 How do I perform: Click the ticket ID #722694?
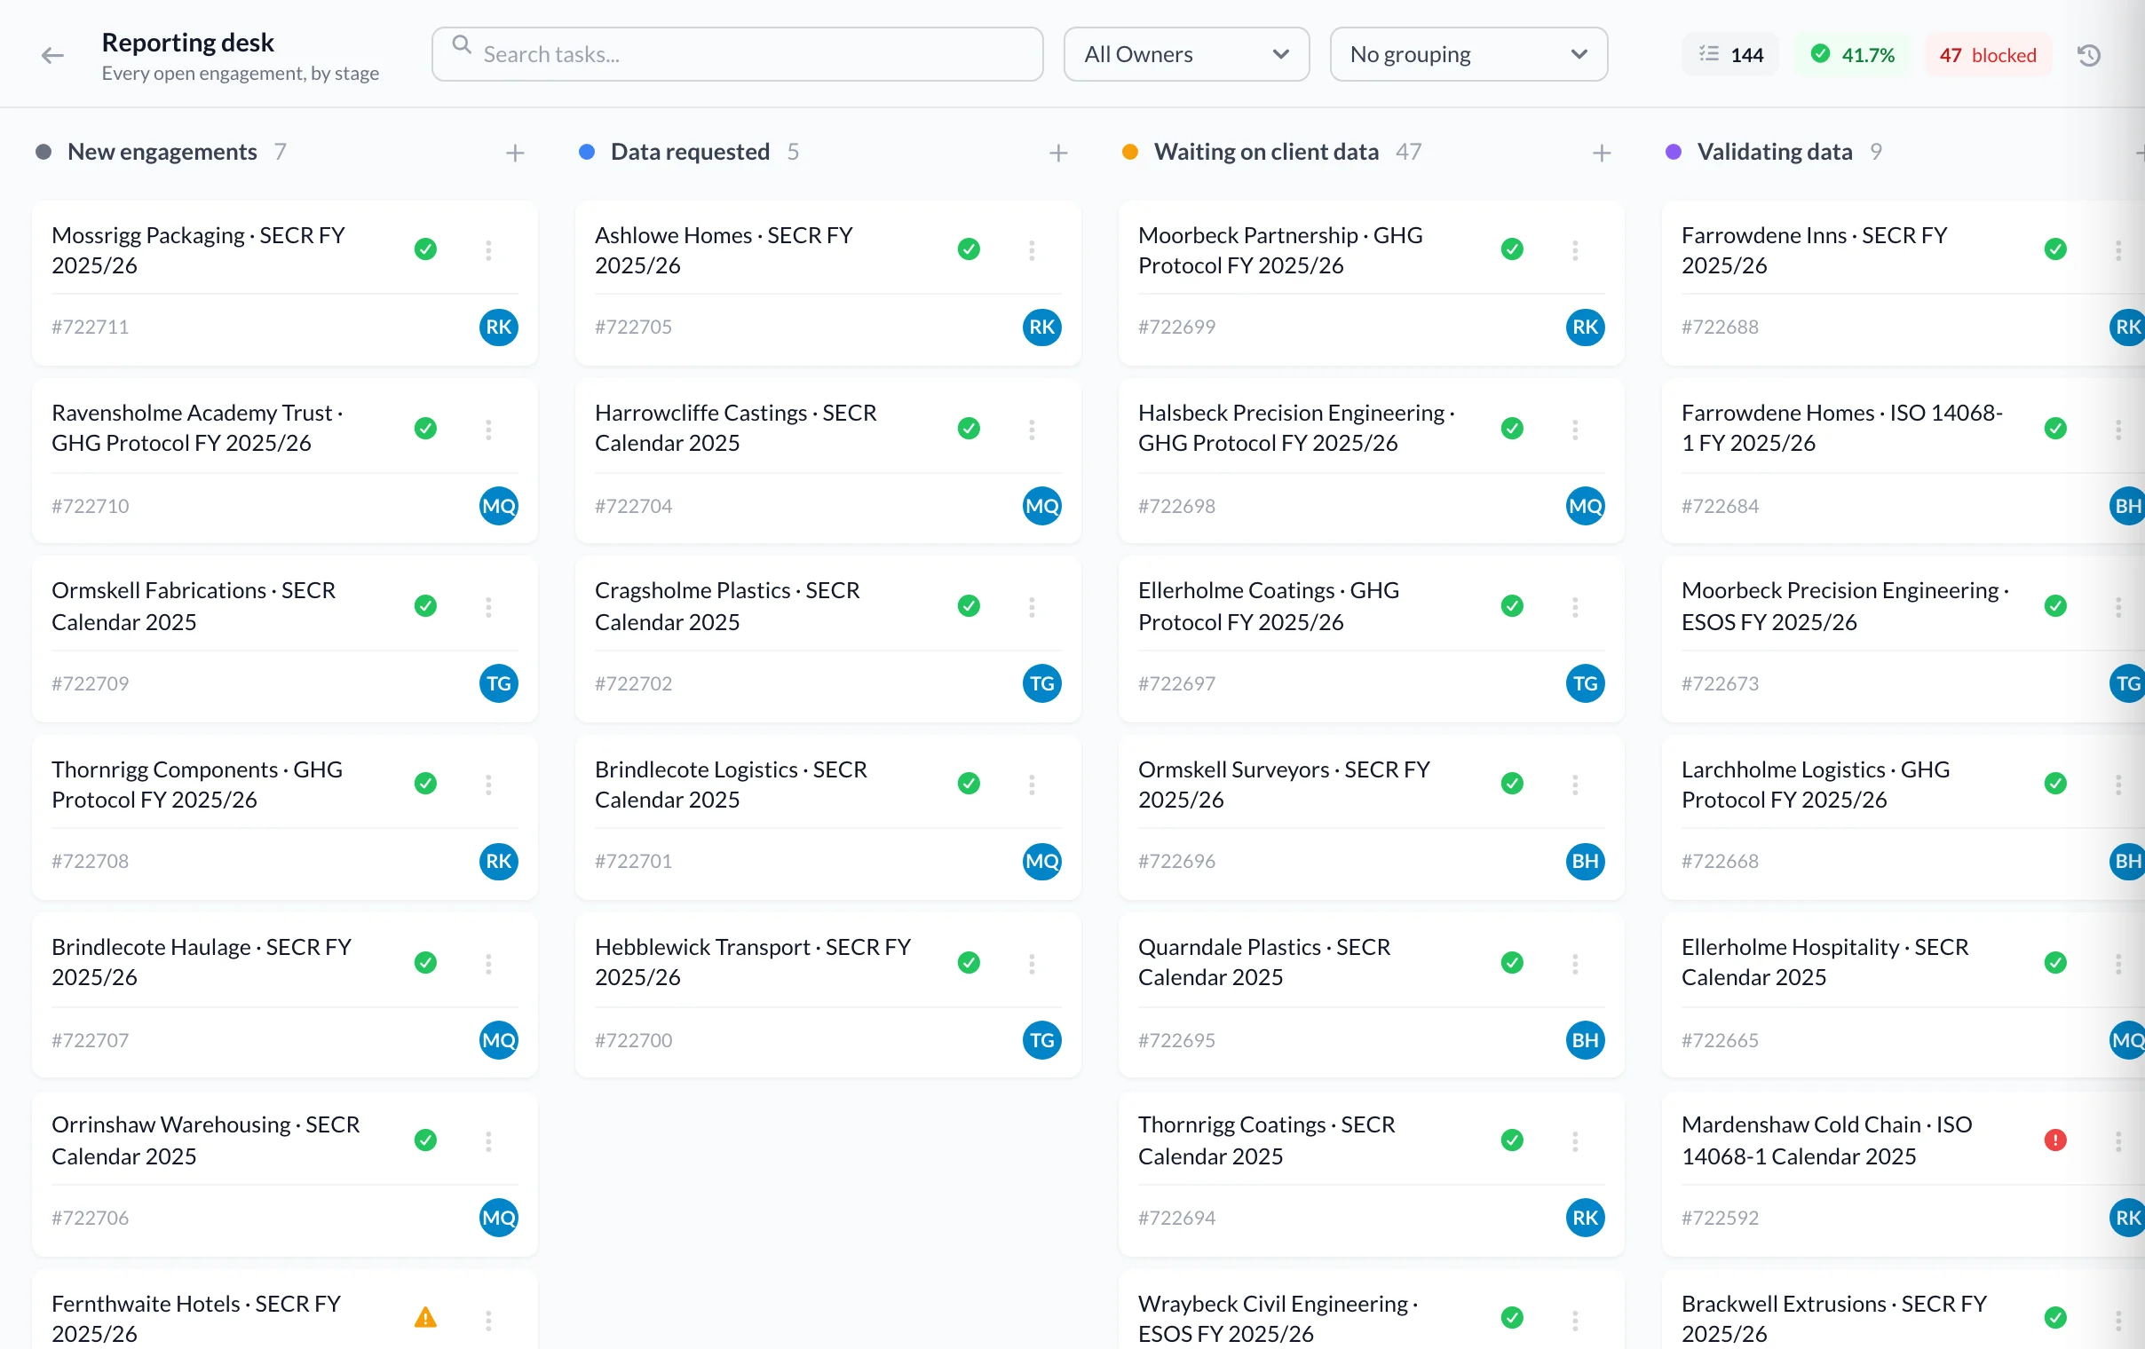click(x=1176, y=1219)
